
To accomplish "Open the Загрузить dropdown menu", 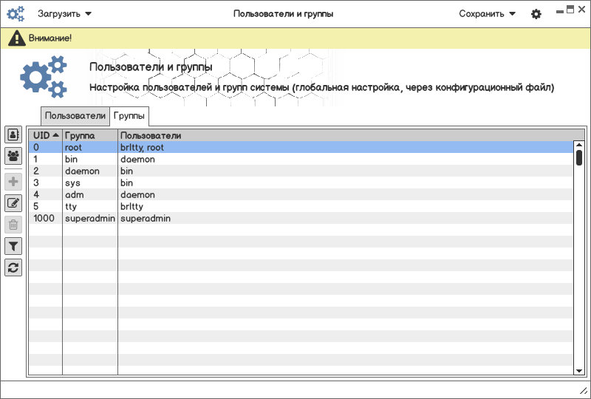I will tap(64, 14).
